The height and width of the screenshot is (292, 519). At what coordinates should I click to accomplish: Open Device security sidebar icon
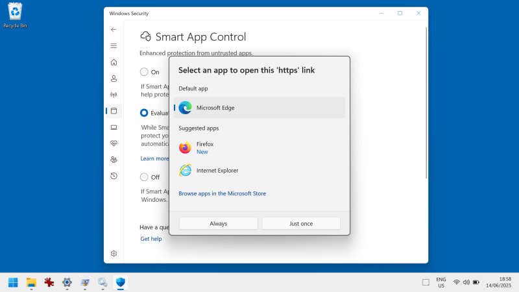(x=114, y=127)
